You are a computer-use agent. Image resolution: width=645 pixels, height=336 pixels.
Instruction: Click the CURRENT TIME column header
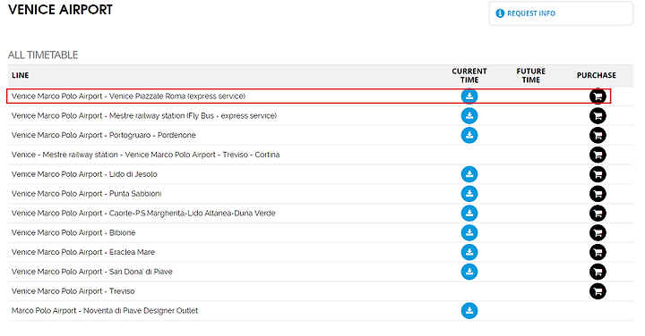[x=469, y=75]
